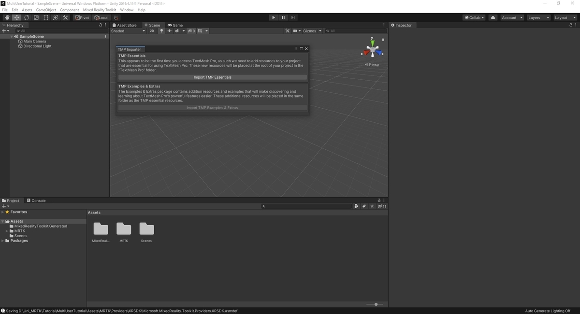Open the Hierarchy create plus dropdown
This screenshot has height=314, width=580.
click(x=5, y=31)
